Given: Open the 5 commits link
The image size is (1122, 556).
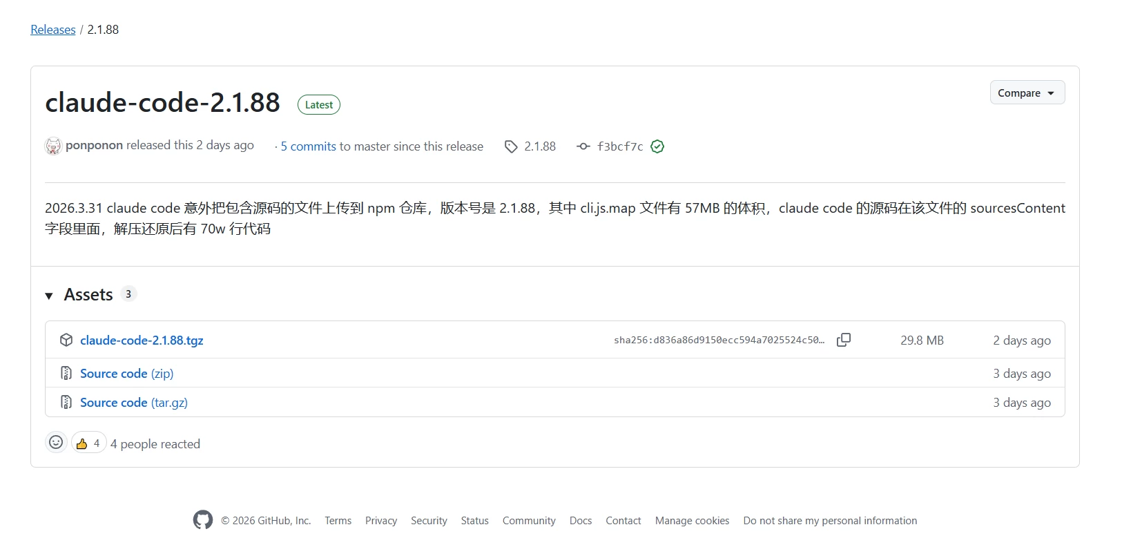Looking at the screenshot, I should coord(308,146).
